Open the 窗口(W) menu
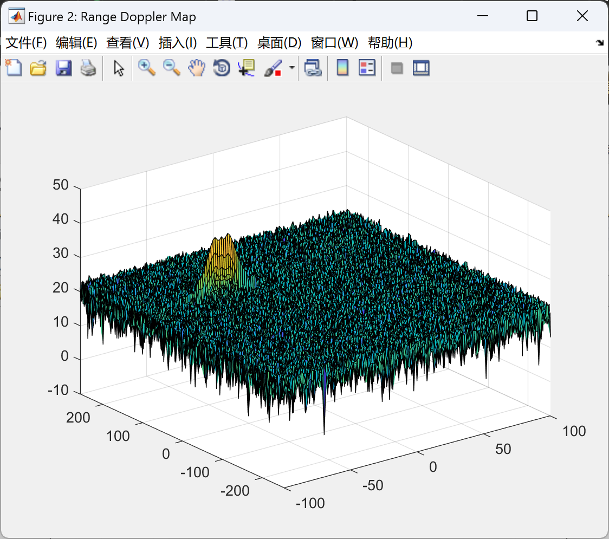The height and width of the screenshot is (539, 609). tap(334, 43)
